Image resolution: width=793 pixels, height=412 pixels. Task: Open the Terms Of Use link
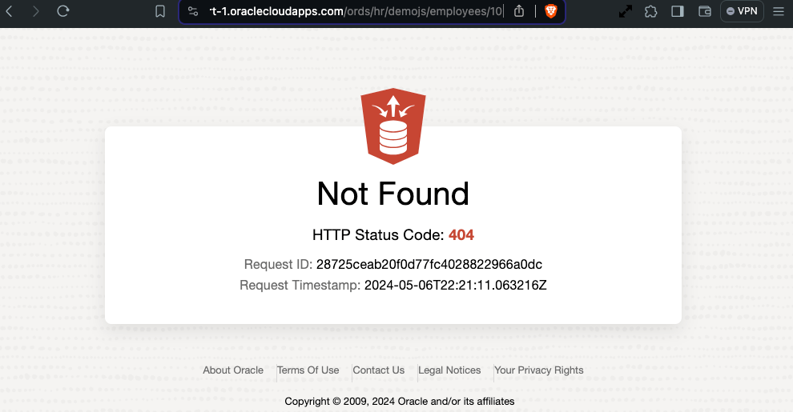[308, 370]
